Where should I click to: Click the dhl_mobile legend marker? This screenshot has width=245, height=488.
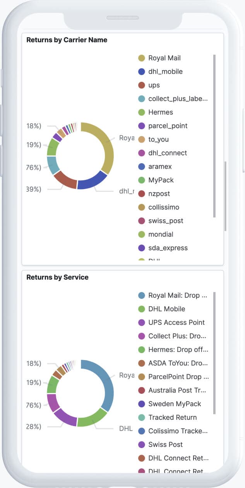(x=142, y=71)
